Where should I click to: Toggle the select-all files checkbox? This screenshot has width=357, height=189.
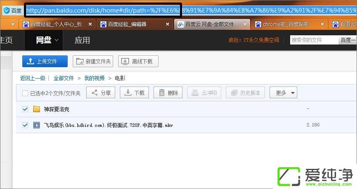pos(25,93)
